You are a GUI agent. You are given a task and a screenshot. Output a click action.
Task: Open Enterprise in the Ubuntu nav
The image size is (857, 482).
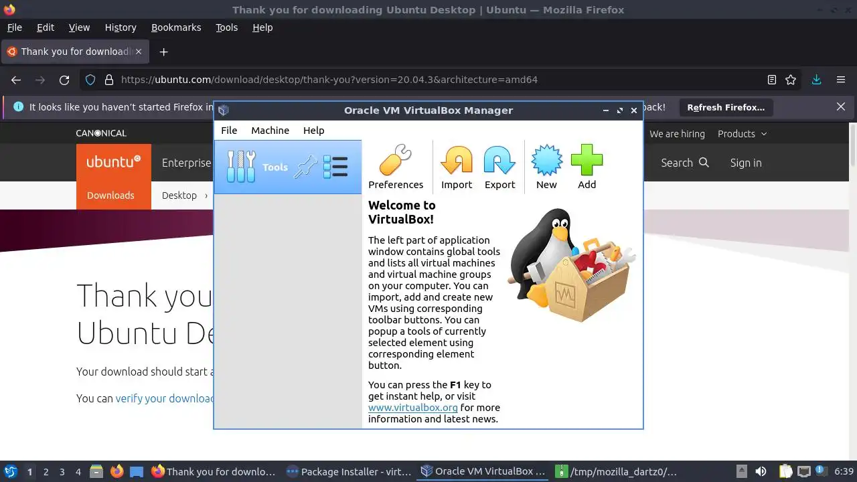click(186, 163)
